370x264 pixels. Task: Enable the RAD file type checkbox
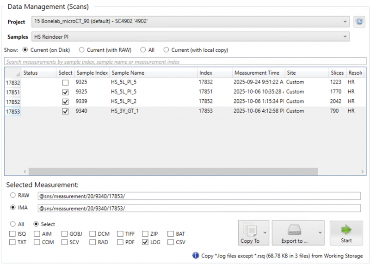[x=92, y=242]
